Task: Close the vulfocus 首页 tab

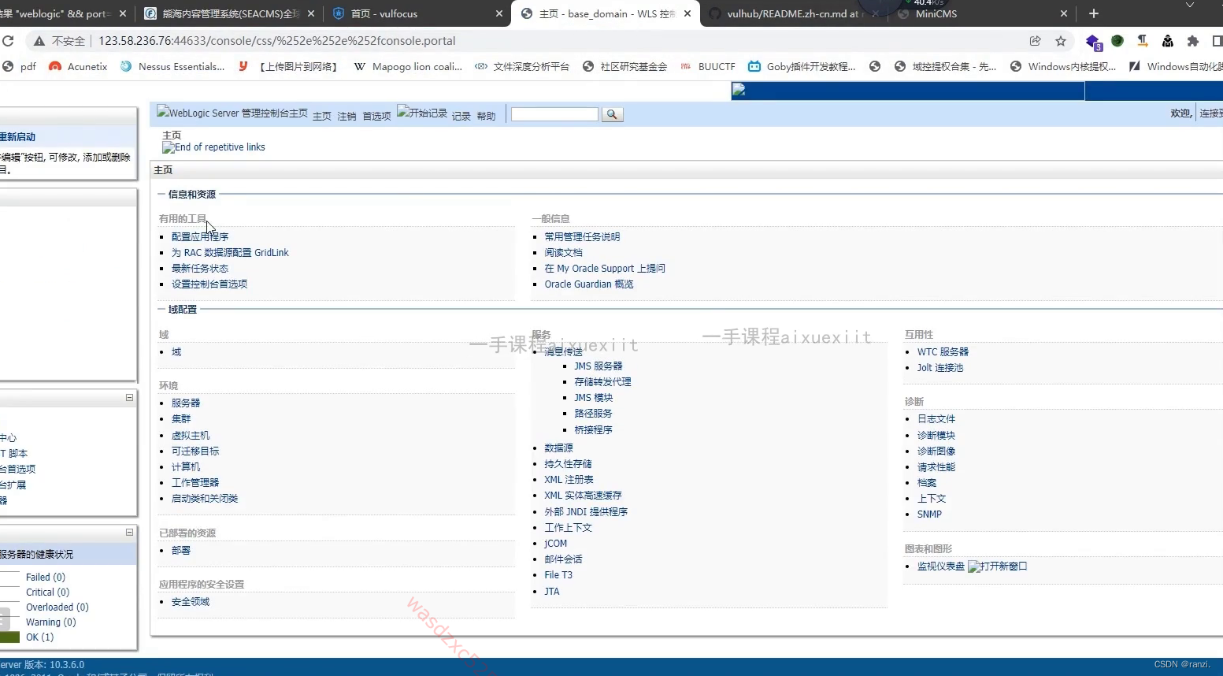Action: point(499,13)
